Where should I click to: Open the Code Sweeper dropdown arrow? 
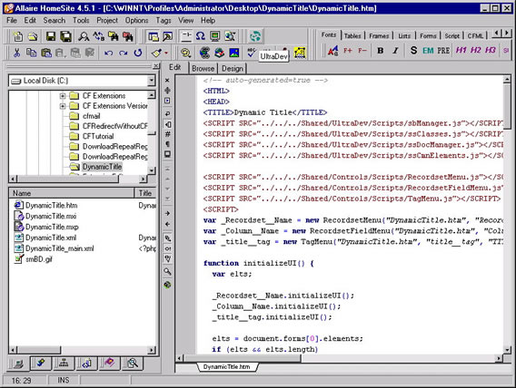point(166,53)
